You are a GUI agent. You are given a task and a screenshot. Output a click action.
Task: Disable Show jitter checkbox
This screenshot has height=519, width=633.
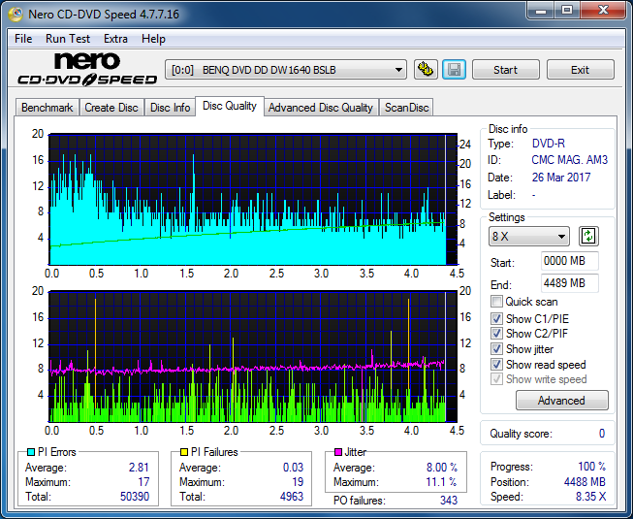click(x=496, y=349)
